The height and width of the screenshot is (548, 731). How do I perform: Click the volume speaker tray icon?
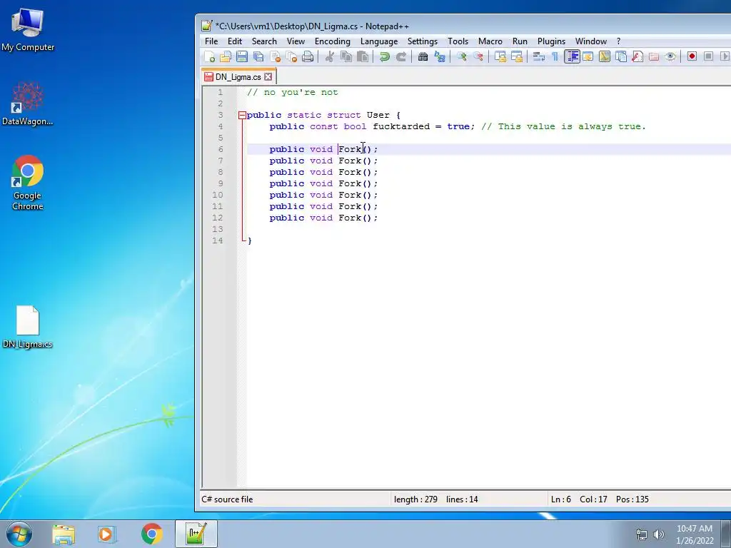coord(658,534)
